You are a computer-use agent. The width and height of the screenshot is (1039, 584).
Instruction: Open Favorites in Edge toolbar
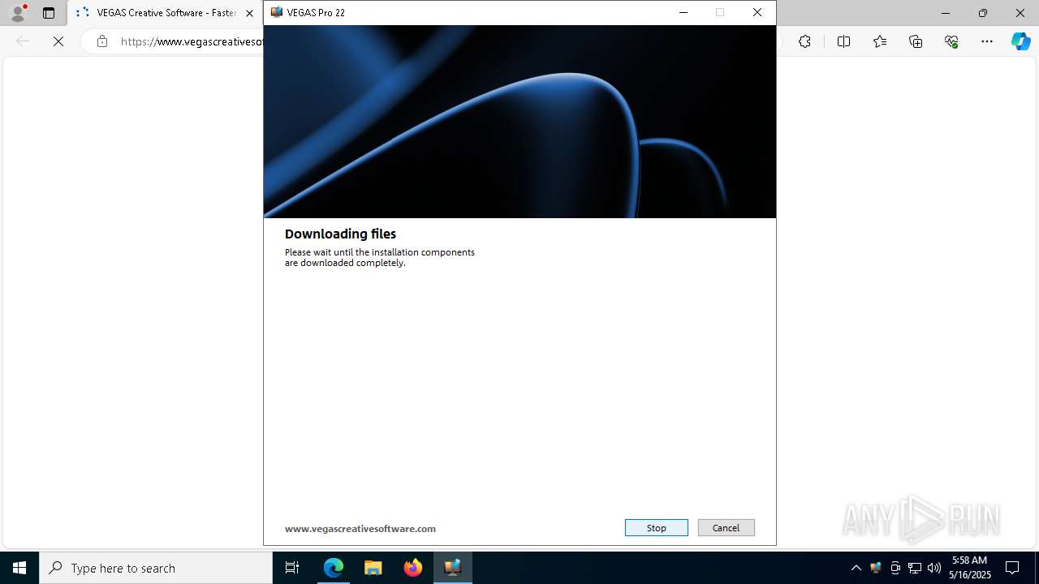[880, 41]
